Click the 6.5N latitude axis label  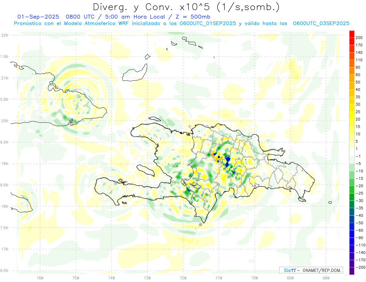point(4,271)
